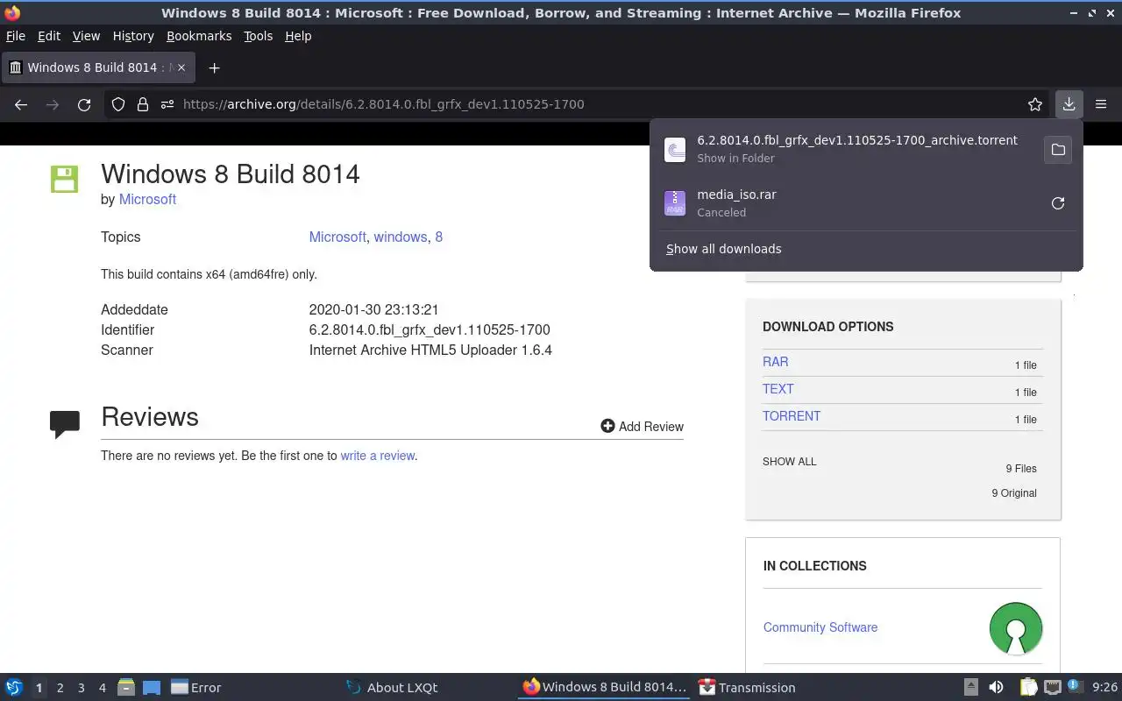The image size is (1122, 701).
Task: Reload the current page
Action: [84, 104]
